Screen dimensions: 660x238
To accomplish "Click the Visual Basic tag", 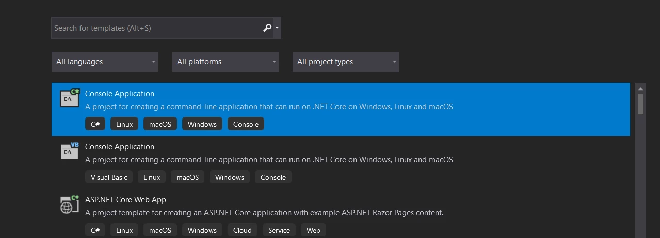I will (109, 177).
